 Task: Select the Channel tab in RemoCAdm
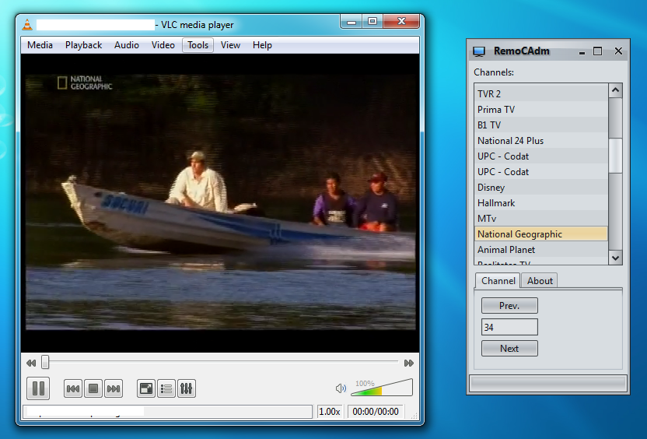point(498,281)
